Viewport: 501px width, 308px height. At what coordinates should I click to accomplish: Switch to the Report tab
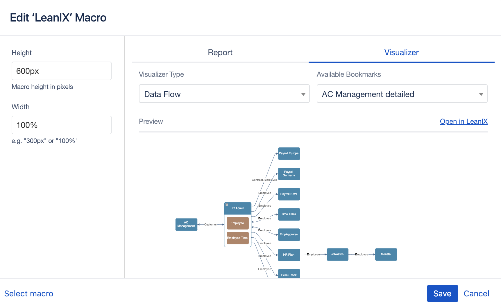coord(220,52)
